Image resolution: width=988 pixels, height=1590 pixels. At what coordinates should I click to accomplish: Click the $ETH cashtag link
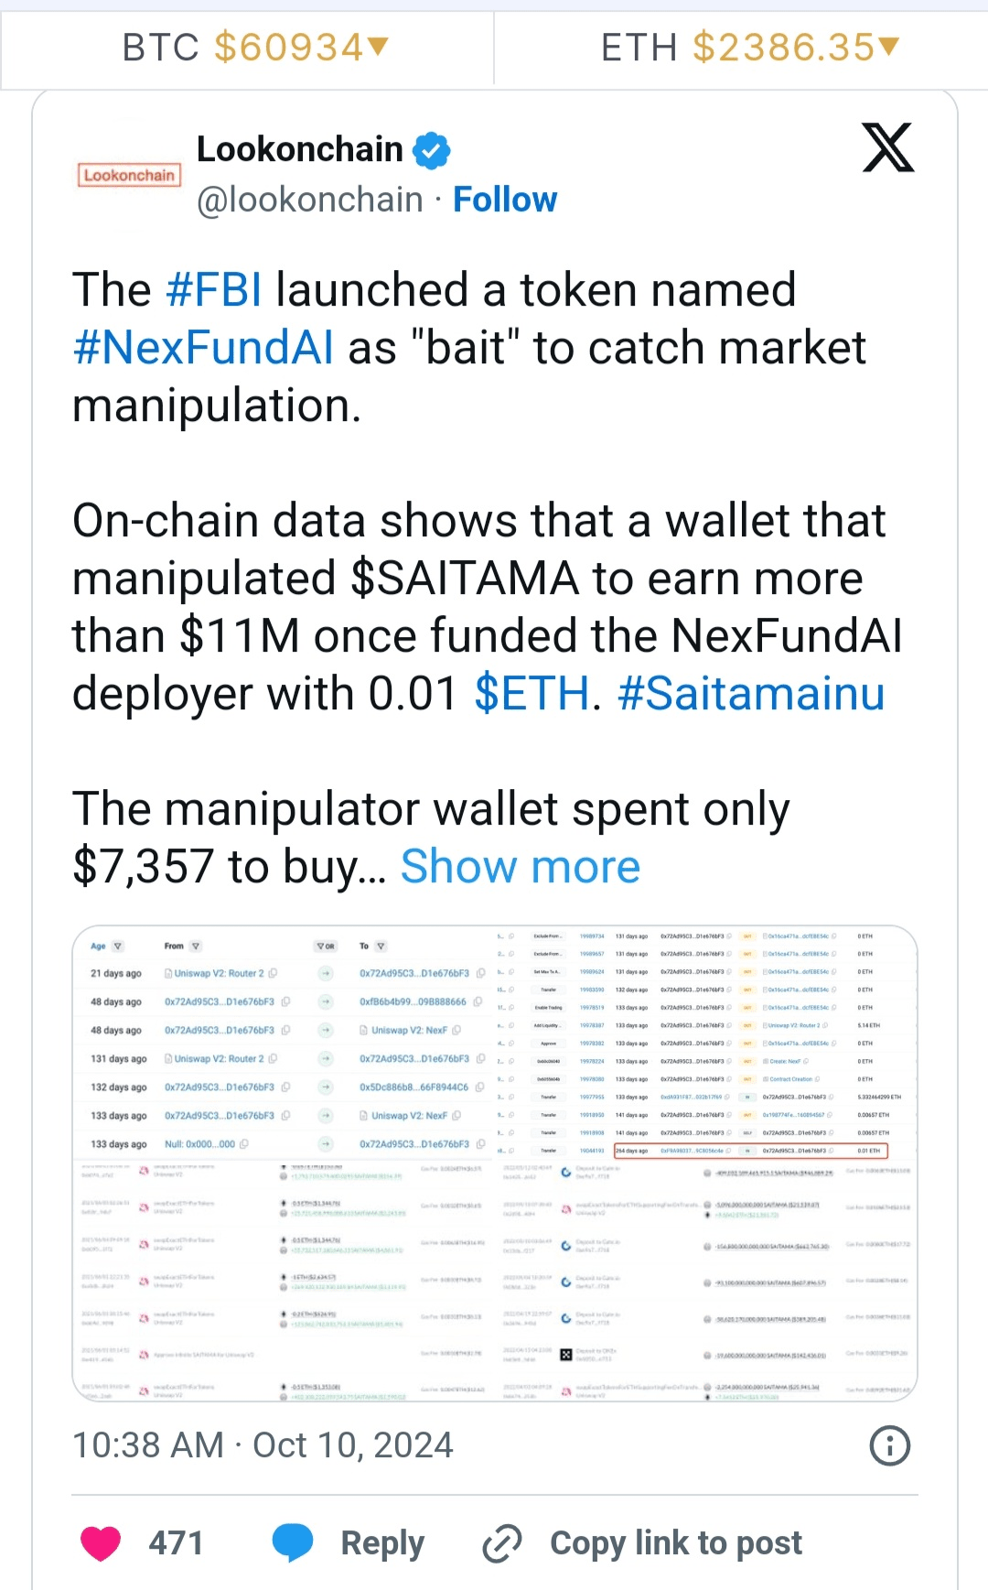[532, 694]
